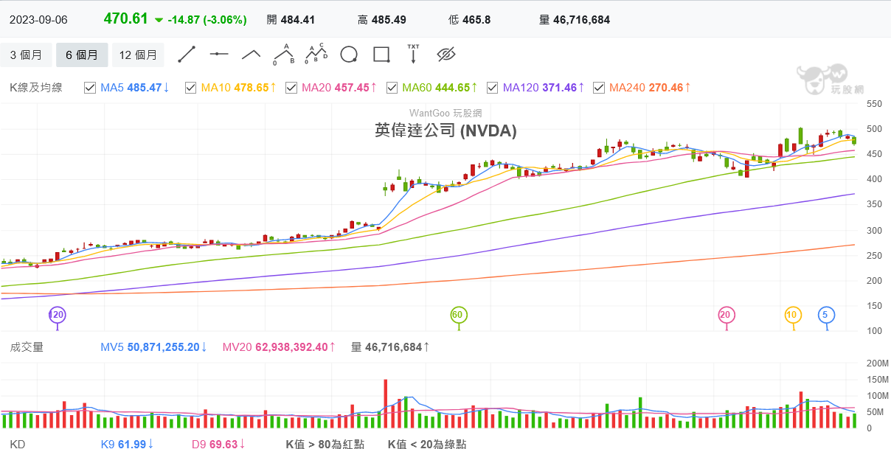Switch to 12 個月 time range
The image size is (891, 449).
pos(138,55)
